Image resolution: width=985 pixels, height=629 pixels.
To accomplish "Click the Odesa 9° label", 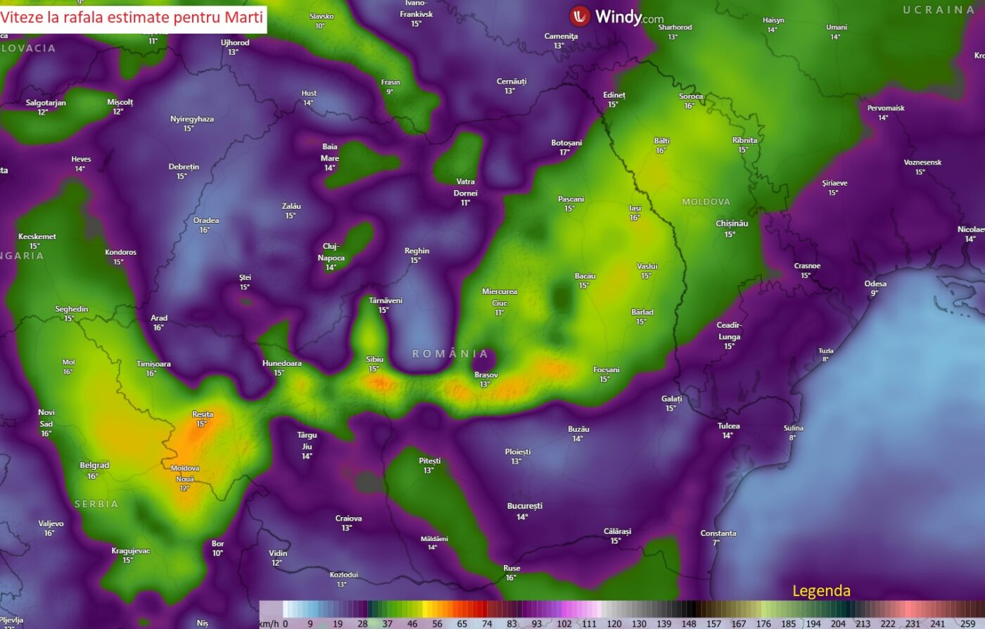I will pos(875,288).
